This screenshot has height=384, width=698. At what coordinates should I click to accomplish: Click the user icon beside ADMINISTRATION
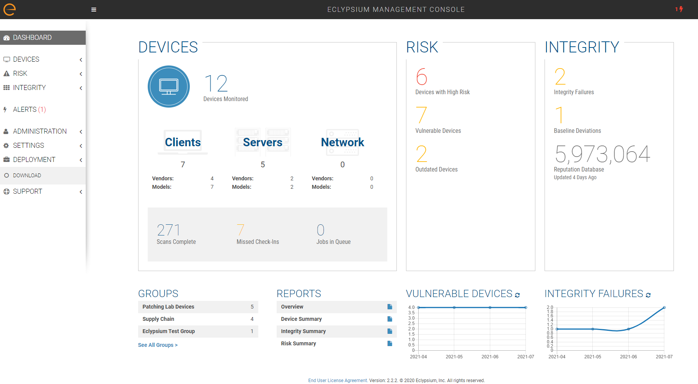click(6, 131)
